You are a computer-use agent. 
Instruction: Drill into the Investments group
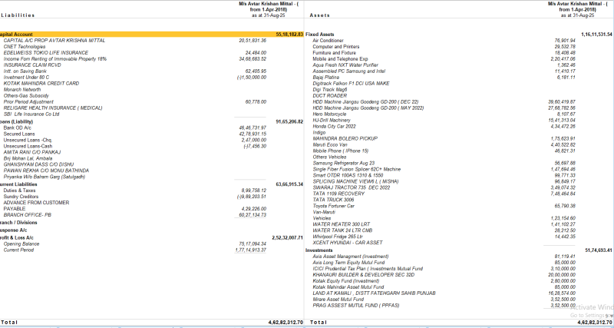(x=319, y=250)
